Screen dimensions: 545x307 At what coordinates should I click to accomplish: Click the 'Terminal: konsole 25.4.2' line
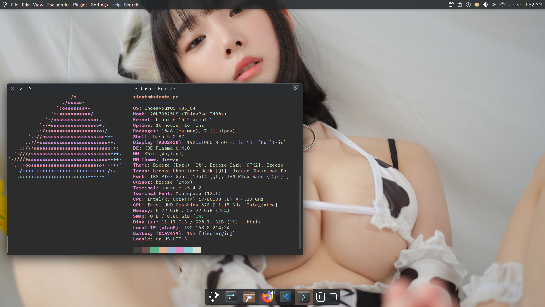pyautogui.click(x=167, y=188)
